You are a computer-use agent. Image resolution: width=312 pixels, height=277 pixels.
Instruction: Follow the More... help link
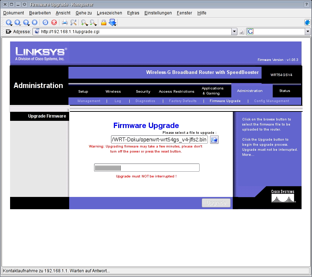point(248,155)
